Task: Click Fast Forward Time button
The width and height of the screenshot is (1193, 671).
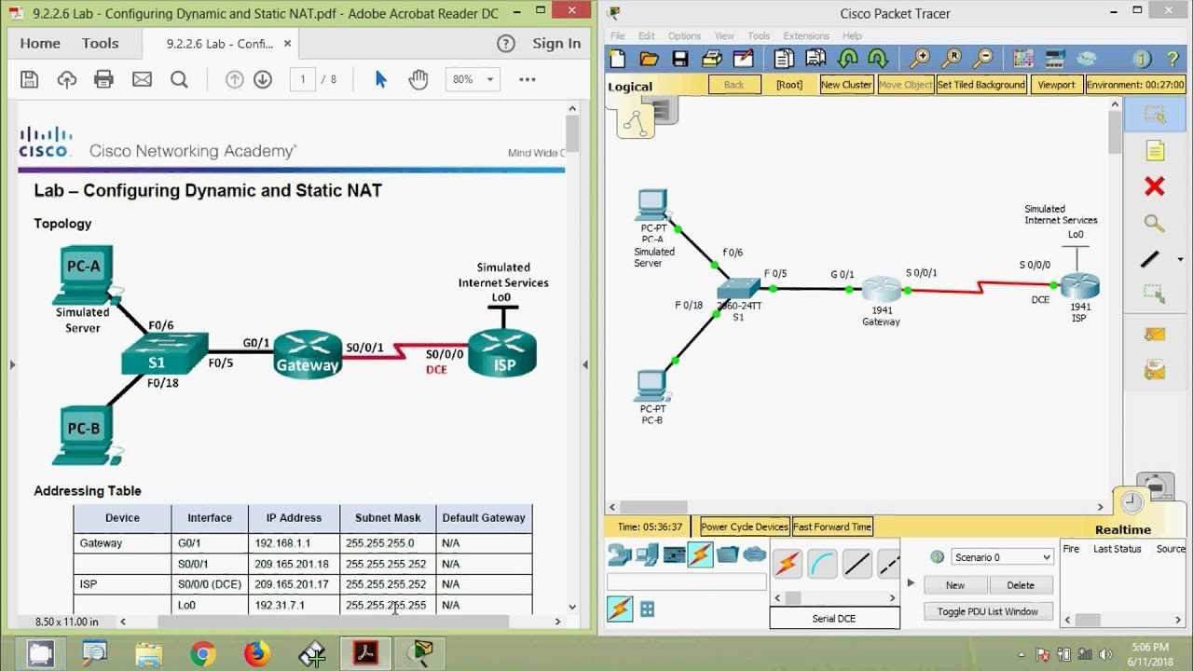Action: [832, 527]
